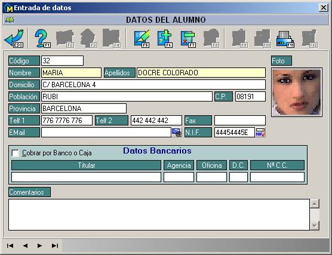332x255 pixels.
Task: Enable the Cobrar por Banco o Caja checkbox
Action: (16, 153)
